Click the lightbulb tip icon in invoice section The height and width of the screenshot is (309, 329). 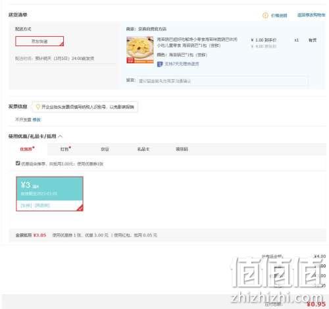pos(38,107)
